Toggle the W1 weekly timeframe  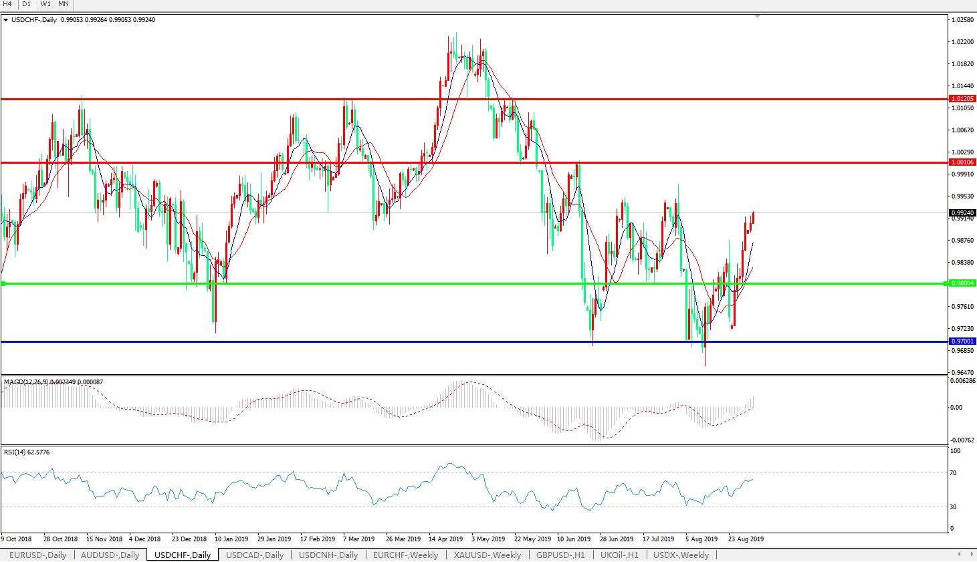[45, 4]
